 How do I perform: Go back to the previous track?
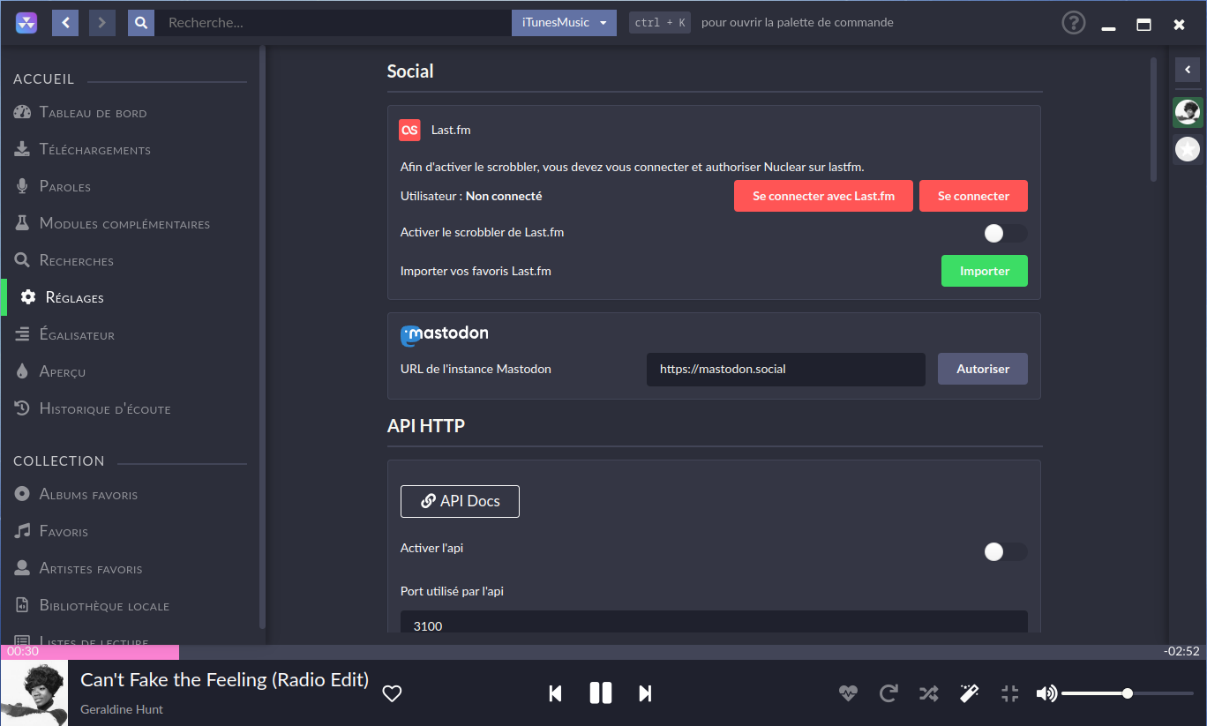pyautogui.click(x=555, y=693)
